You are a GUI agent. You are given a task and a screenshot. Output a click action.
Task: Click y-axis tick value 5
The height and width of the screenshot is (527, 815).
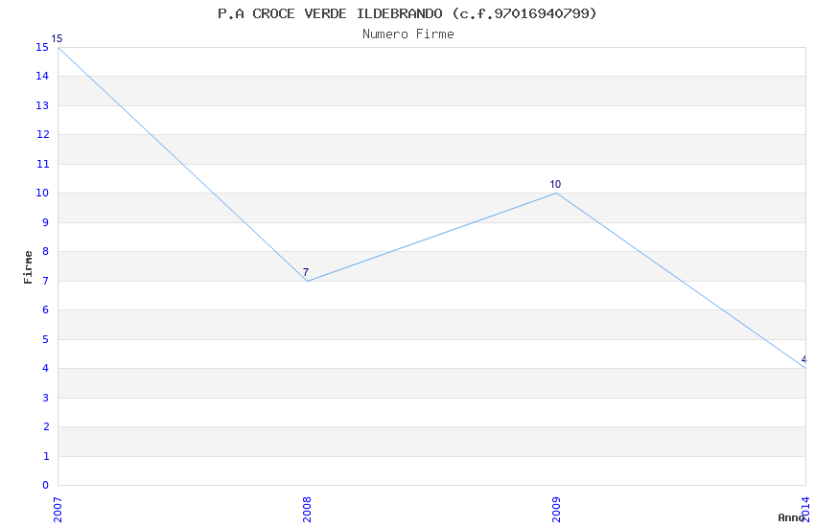[x=46, y=339]
